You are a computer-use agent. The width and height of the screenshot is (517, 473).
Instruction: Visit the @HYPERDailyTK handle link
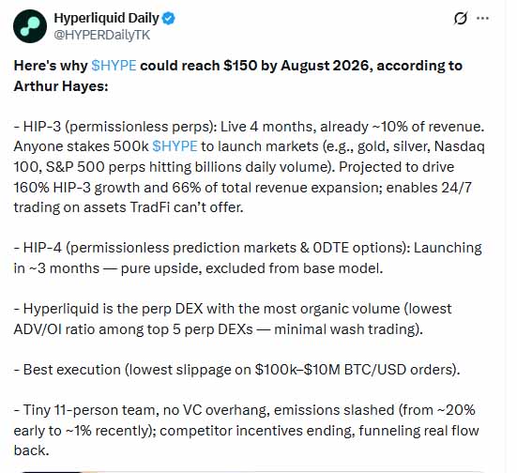102,35
